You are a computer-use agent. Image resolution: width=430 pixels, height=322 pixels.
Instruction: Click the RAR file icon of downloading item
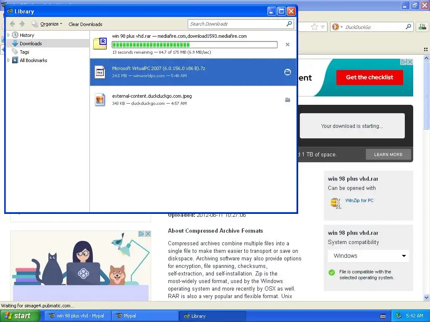point(100,44)
